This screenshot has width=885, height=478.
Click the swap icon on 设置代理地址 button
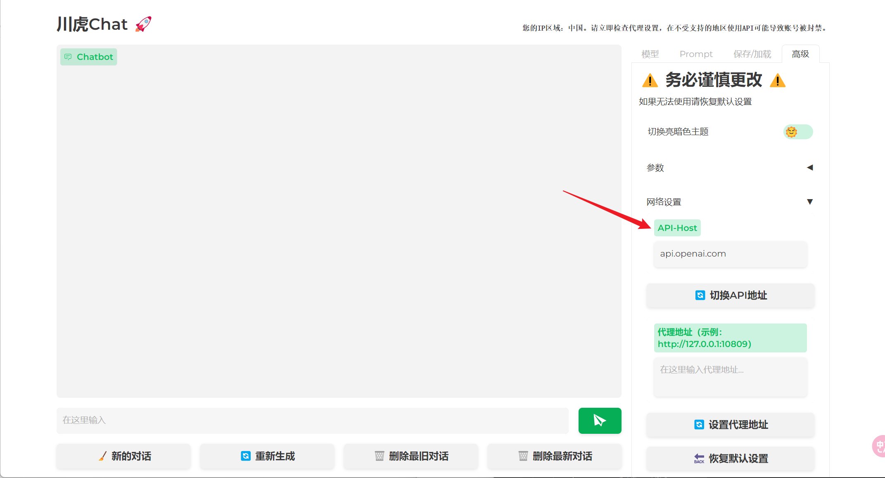click(x=699, y=425)
